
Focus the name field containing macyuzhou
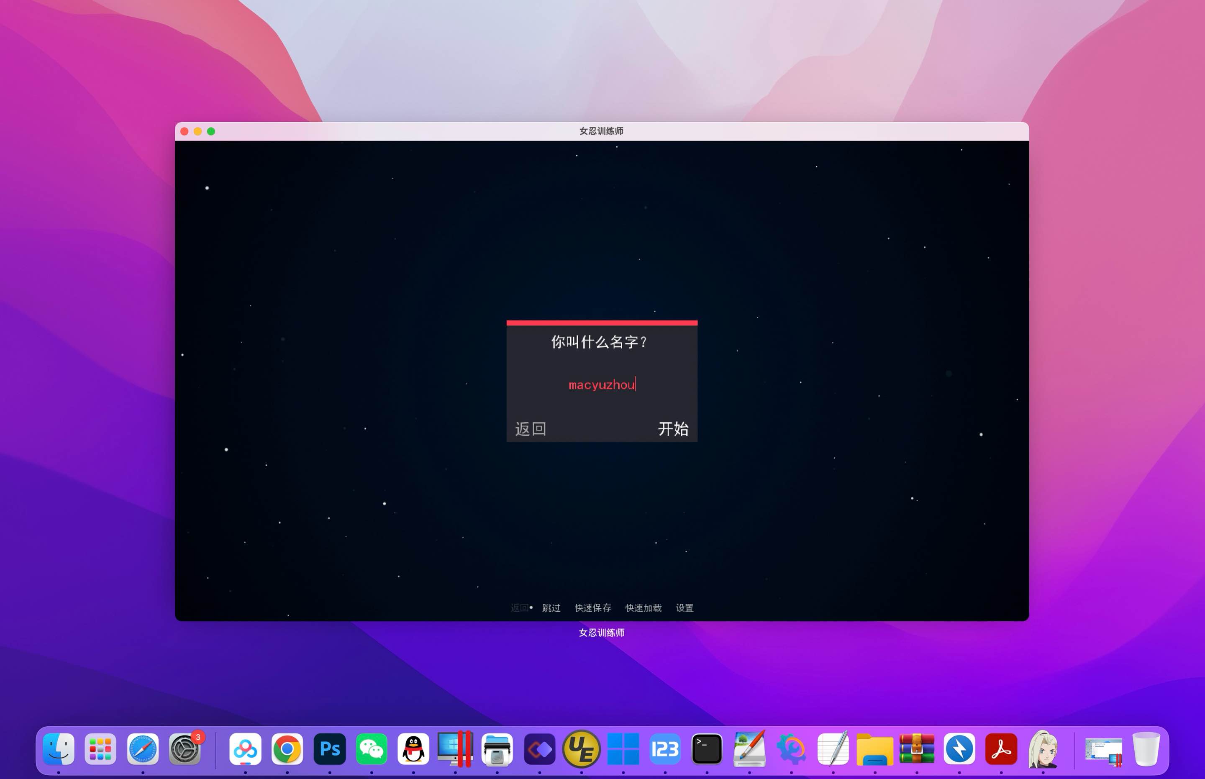coord(602,384)
